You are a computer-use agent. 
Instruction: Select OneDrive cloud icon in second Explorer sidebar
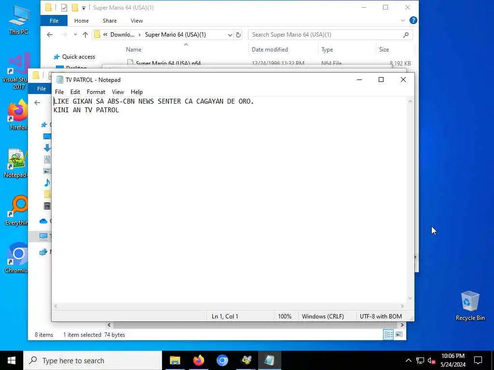(43, 221)
